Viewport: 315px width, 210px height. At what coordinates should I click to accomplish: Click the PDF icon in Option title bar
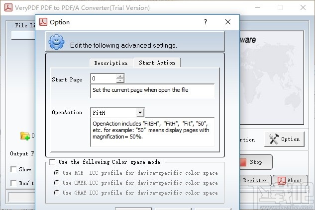coord(43,22)
